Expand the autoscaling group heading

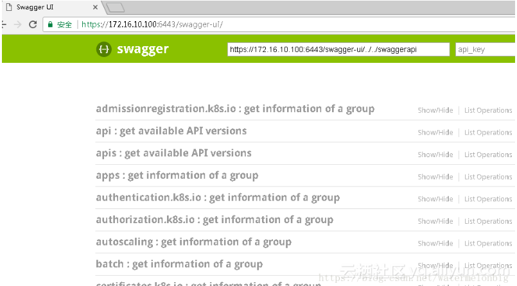(x=193, y=242)
